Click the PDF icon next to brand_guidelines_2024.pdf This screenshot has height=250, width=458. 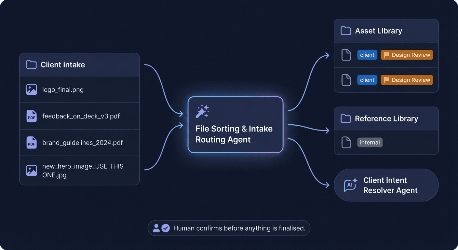[31, 143]
